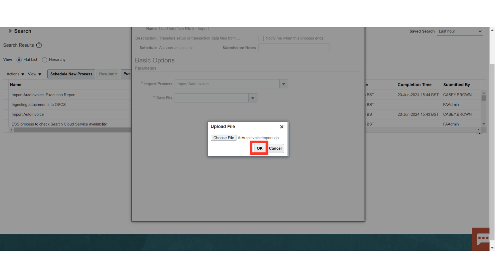Click page scrollbar up arrow
The image size is (495, 278).
492,30
